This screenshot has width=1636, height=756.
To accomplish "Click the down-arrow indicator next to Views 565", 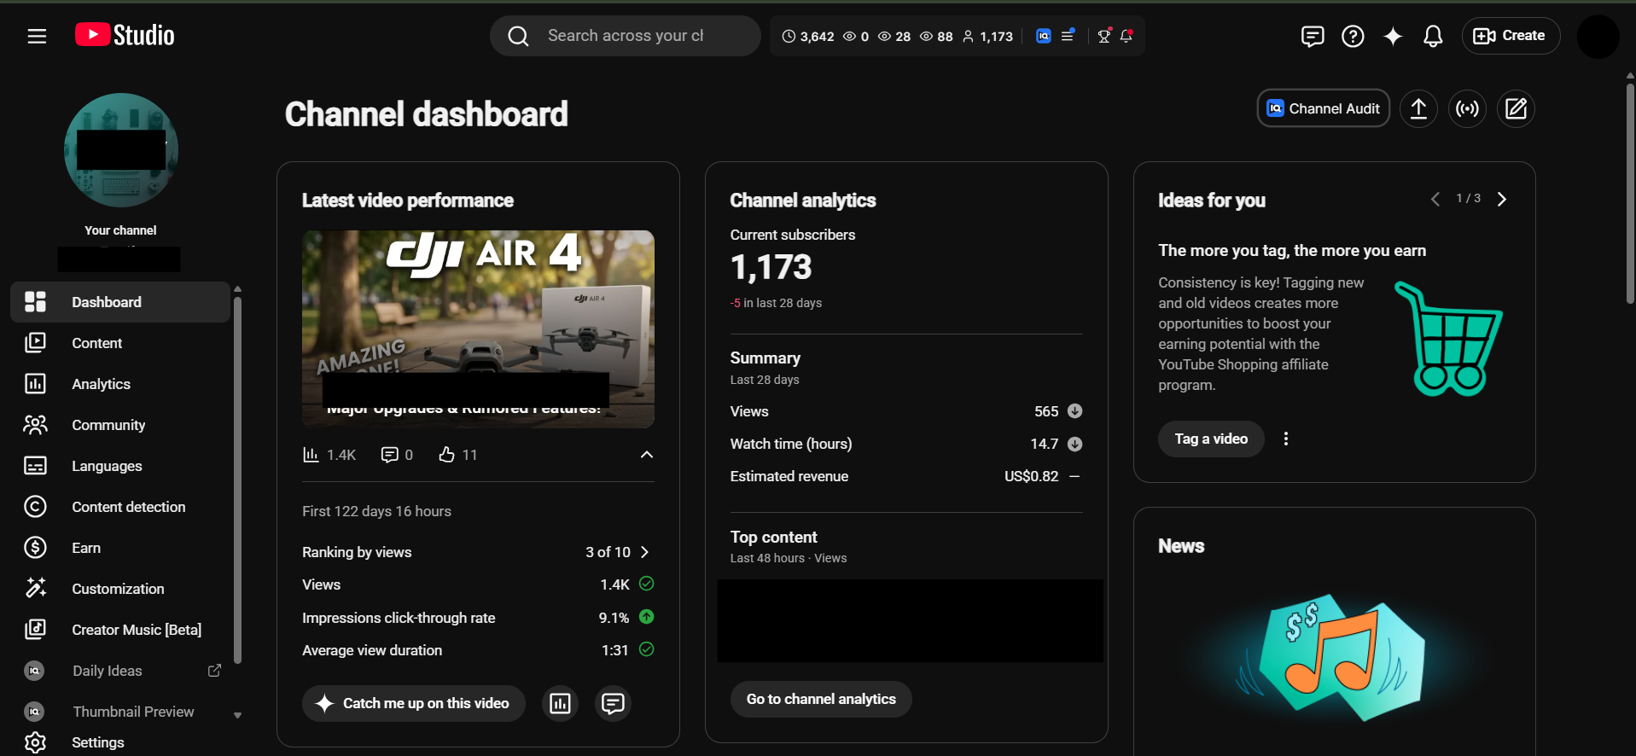I will pyautogui.click(x=1075, y=411).
